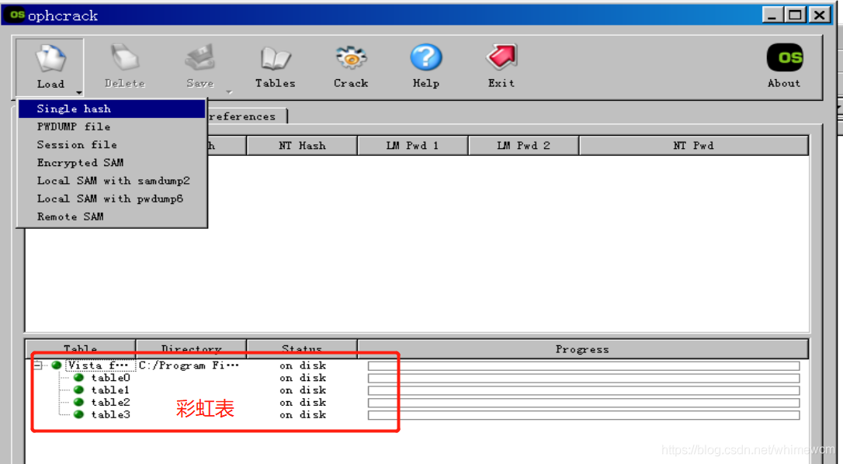Click the green status dot for Vista free tables
Image resolution: width=843 pixels, height=464 pixels.
click(x=56, y=365)
